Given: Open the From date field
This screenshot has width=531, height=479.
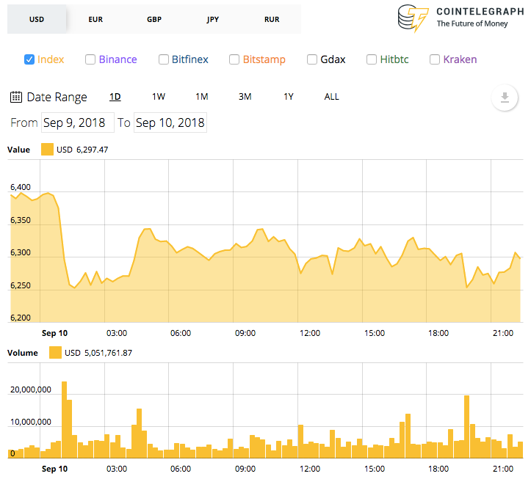Looking at the screenshot, I should click(x=78, y=123).
